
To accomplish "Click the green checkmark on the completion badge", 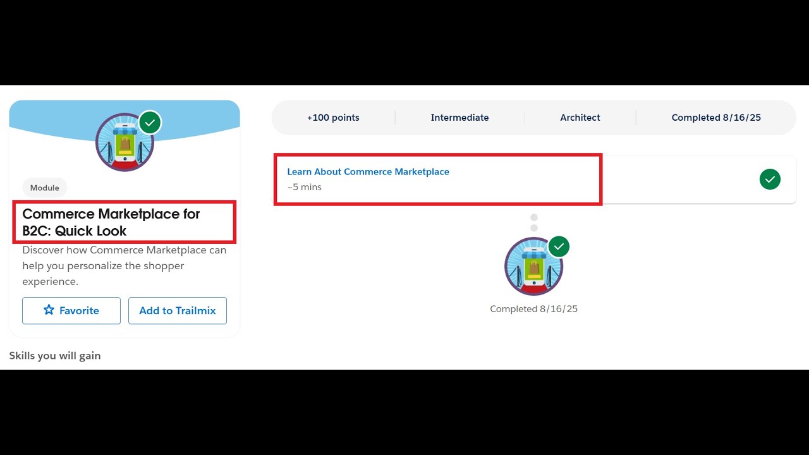I will [559, 246].
